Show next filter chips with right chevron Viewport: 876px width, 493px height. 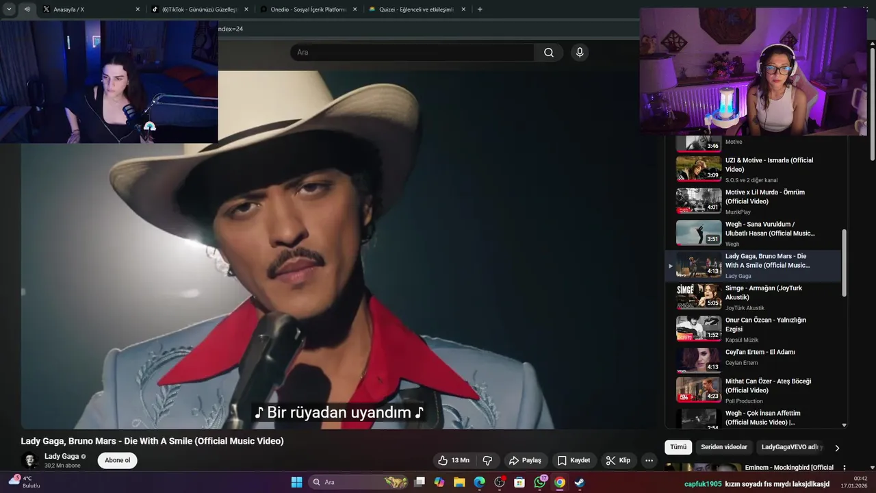click(x=836, y=448)
